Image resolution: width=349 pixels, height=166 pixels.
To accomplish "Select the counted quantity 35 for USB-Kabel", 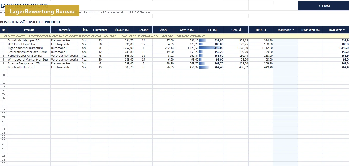I will (x=143, y=44).
